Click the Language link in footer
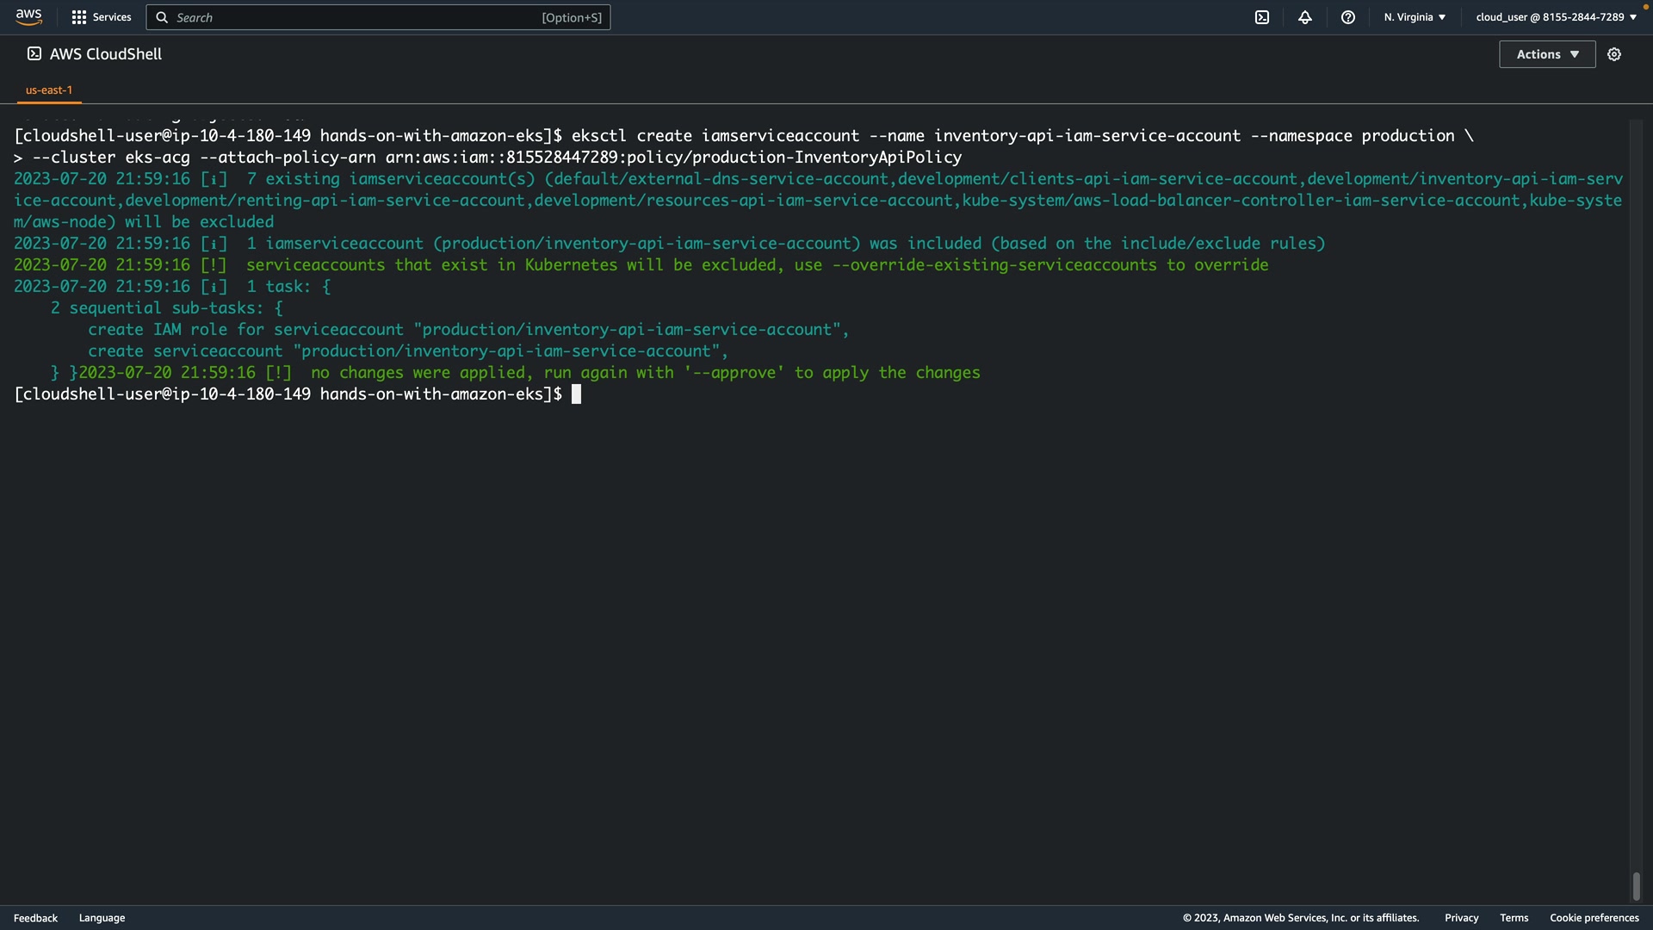Viewport: 1653px width, 930px height. 102,918
